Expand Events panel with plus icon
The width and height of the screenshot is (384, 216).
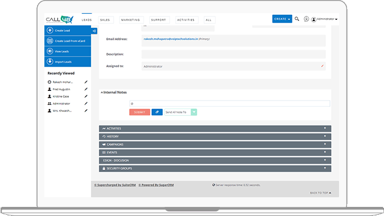click(325, 152)
